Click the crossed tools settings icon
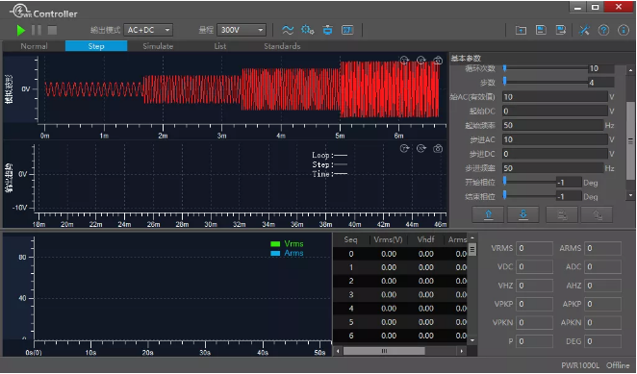637x374 pixels. [x=584, y=30]
